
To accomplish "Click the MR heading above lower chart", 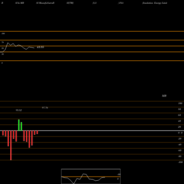I will click(164, 96).
